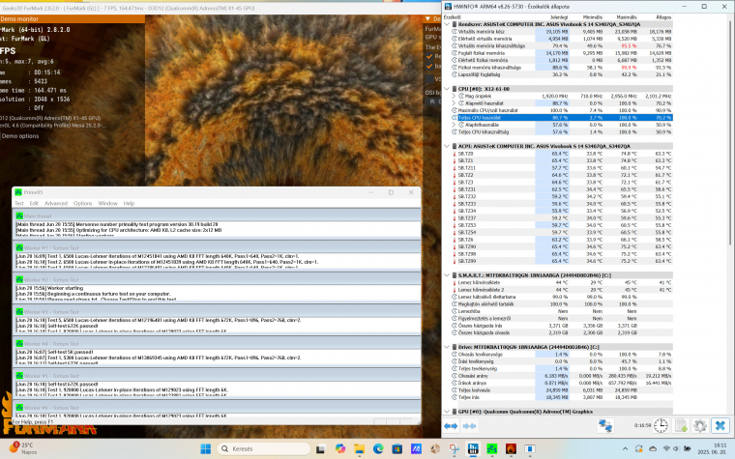Open the Prime95 Test menu
This screenshot has width=735, height=459.
(19, 203)
